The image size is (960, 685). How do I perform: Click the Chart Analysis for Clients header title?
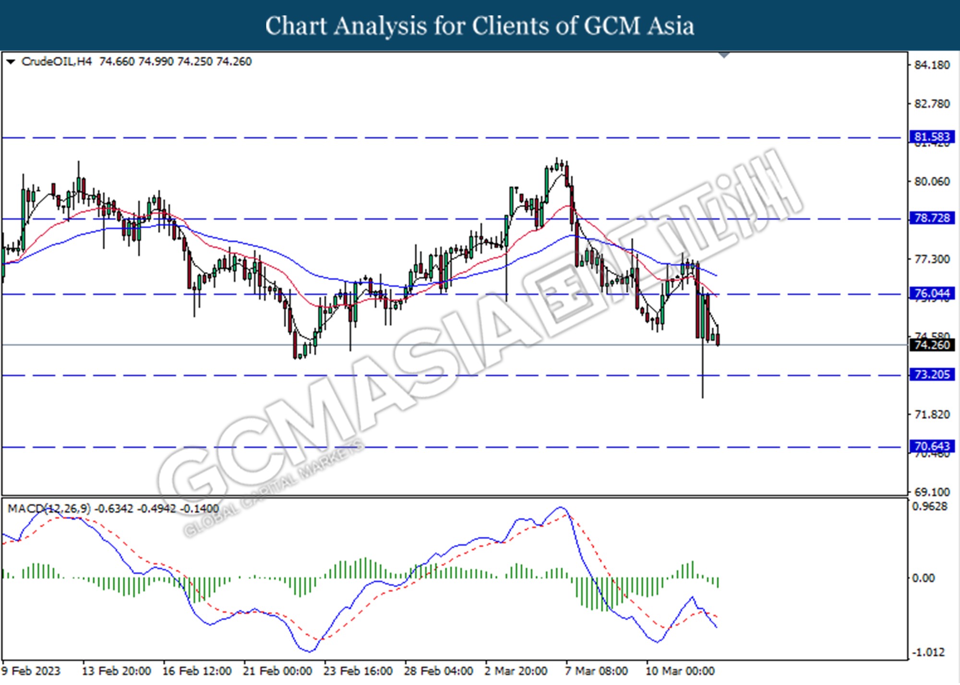click(x=480, y=25)
